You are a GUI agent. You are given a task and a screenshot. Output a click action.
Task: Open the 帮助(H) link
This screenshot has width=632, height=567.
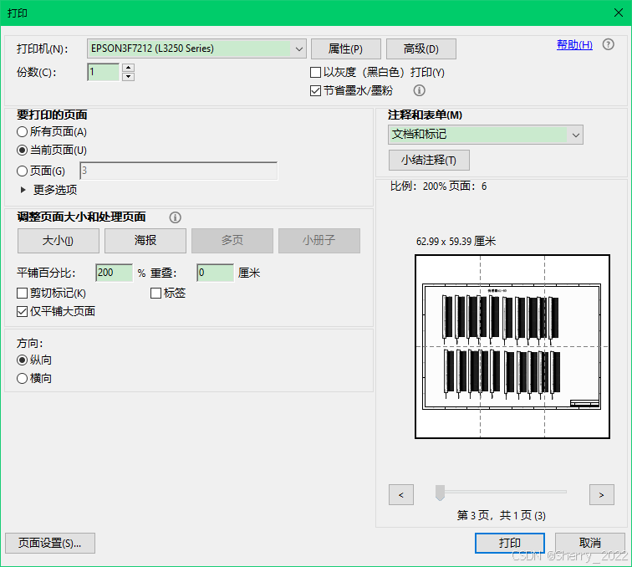[574, 45]
